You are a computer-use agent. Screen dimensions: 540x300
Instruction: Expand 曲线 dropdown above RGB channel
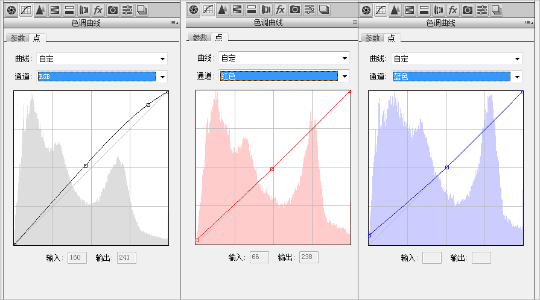(102, 58)
